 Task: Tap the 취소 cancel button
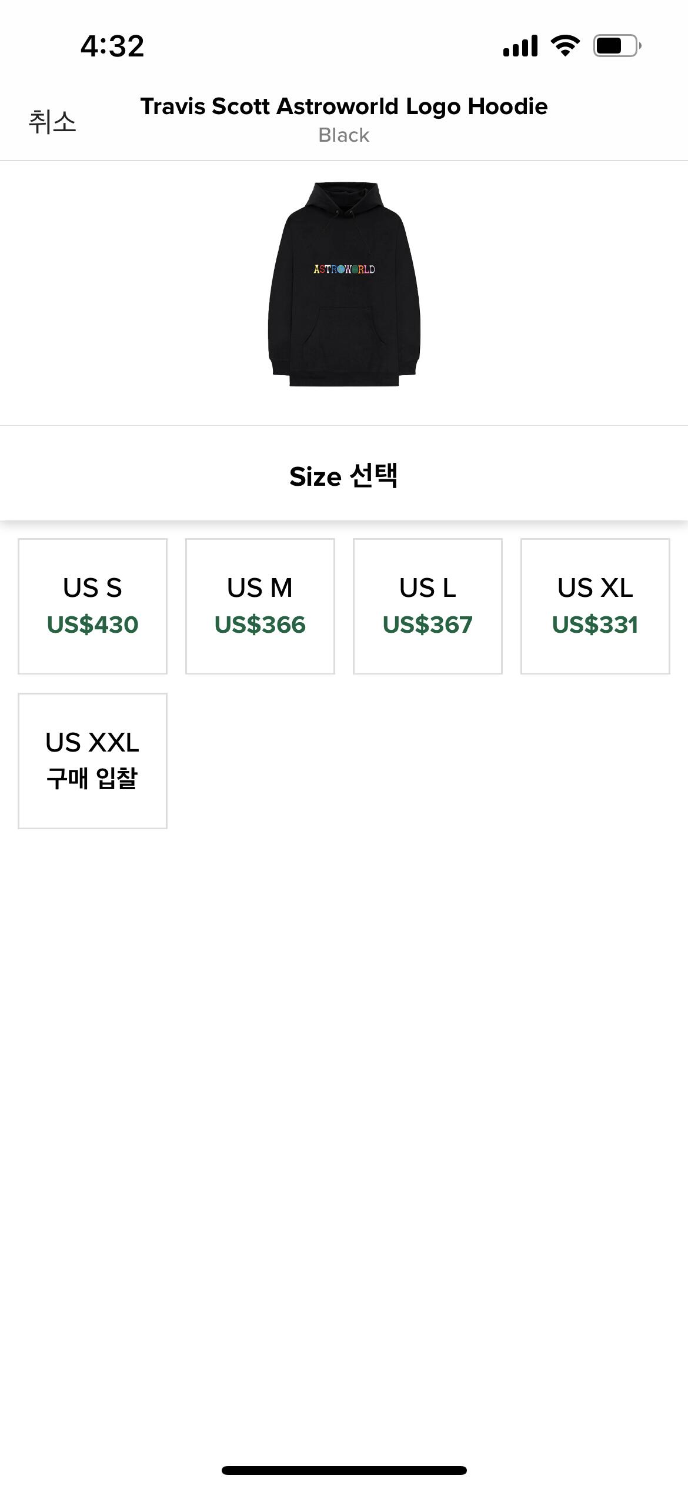point(52,122)
